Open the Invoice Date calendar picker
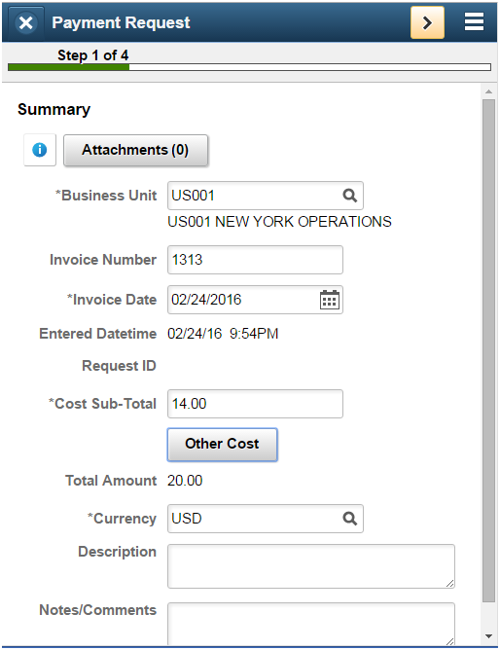 [330, 300]
